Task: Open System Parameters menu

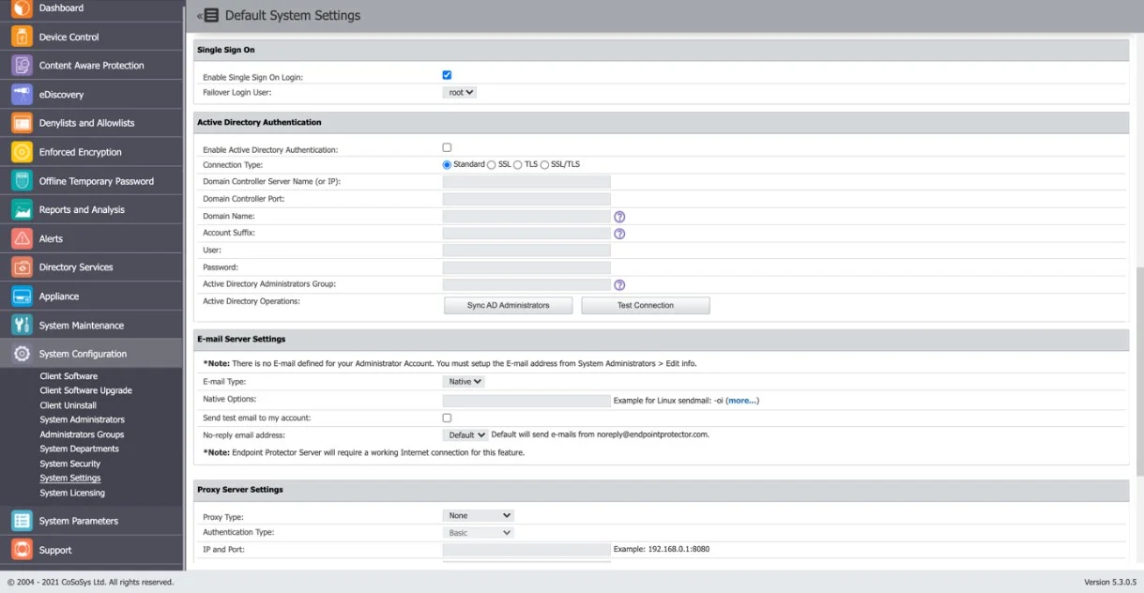Action: [x=91, y=521]
